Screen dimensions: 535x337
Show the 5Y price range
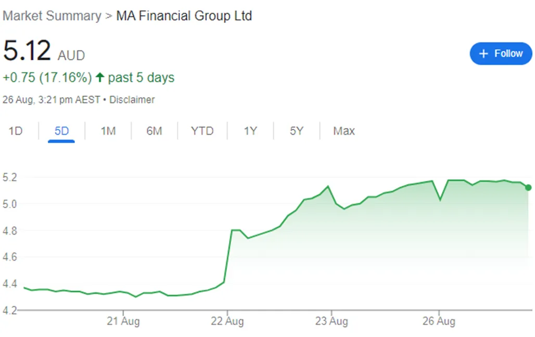[296, 131]
